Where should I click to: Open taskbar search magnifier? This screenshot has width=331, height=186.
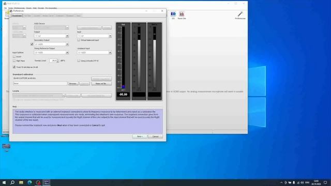tap(12, 182)
